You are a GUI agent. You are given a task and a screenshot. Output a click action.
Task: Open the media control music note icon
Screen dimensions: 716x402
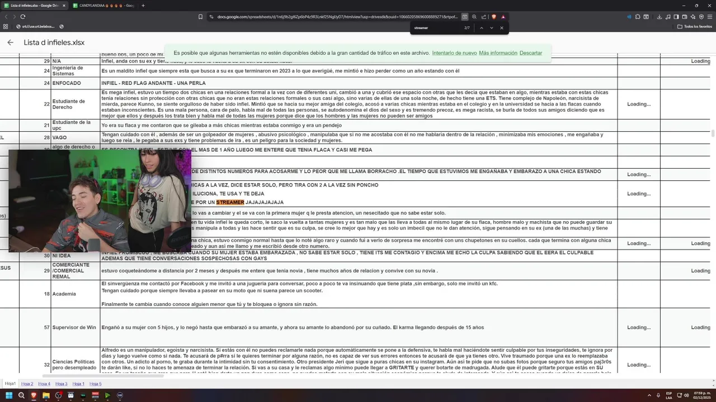[668, 17]
